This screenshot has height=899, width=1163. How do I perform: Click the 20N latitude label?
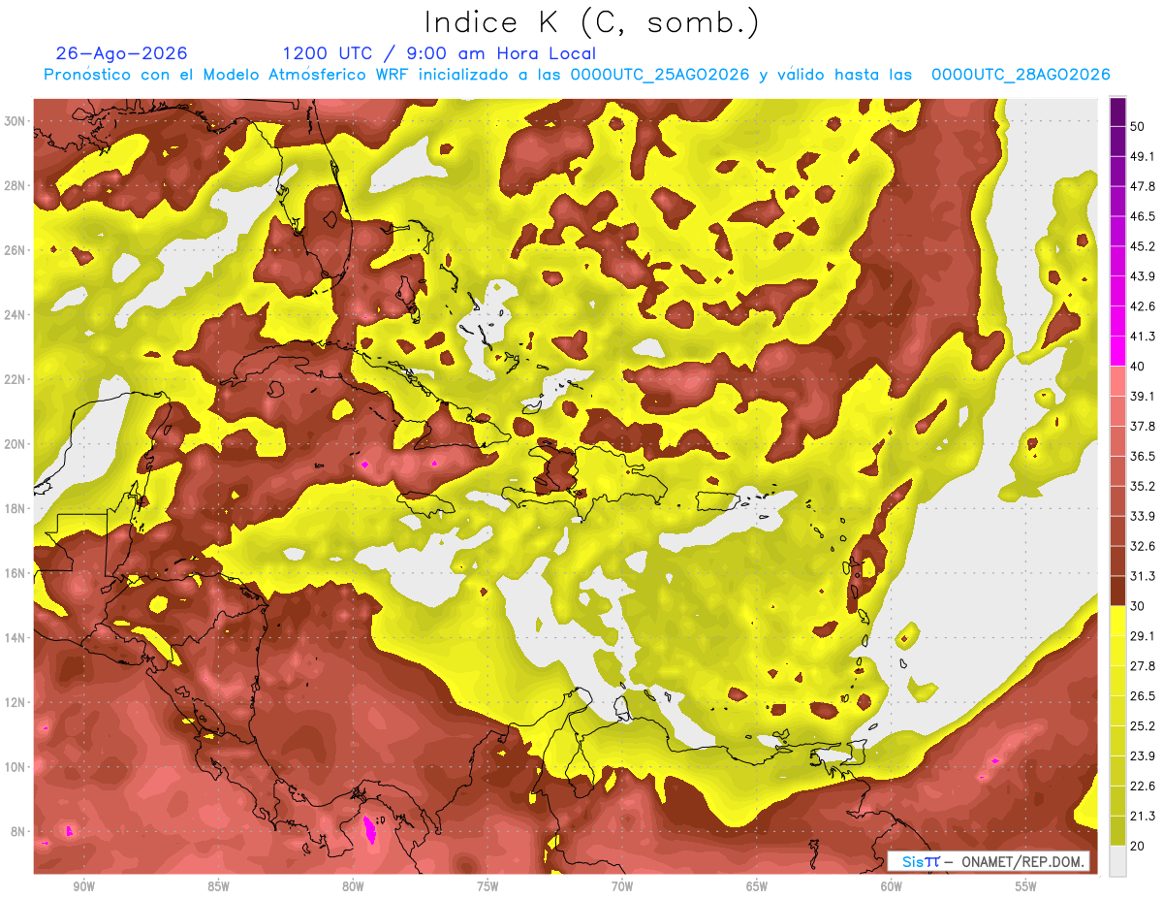[15, 444]
